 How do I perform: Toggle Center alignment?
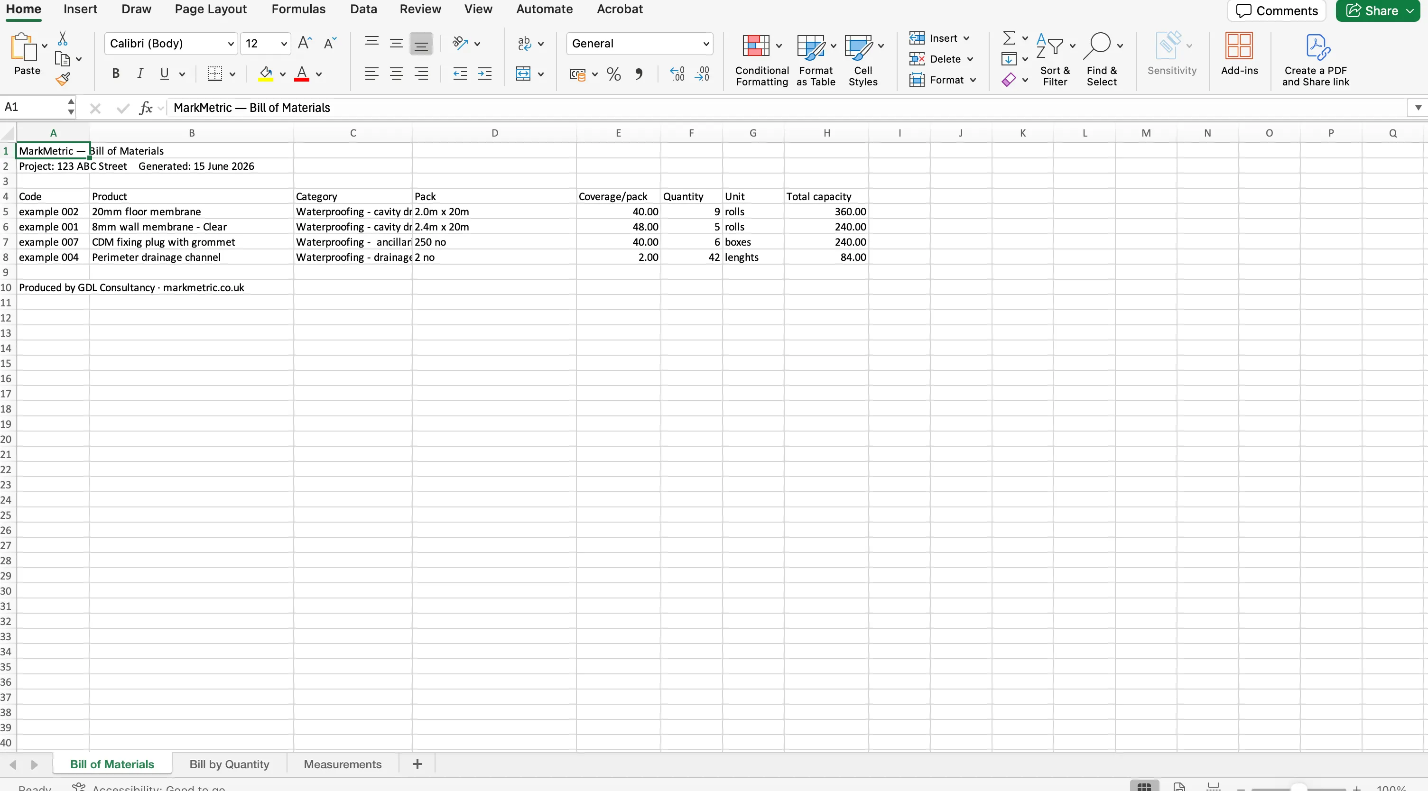(x=396, y=74)
